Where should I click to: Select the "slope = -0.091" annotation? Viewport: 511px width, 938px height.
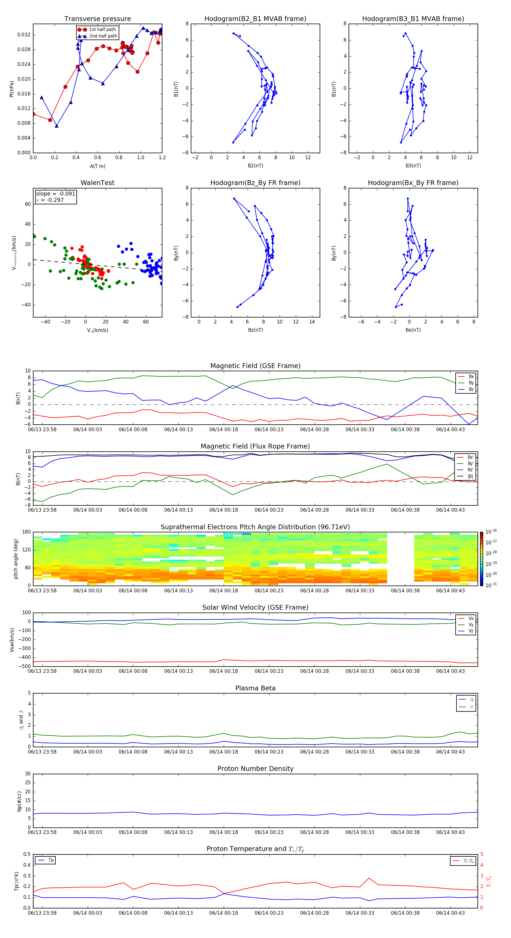[x=56, y=194]
